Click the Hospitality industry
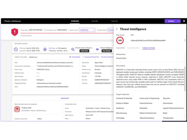Image resolution: width=187 pixels, height=140 pixels. pos(143,108)
